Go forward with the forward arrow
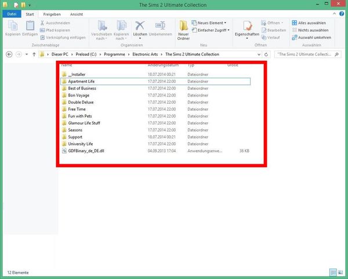 19,54
